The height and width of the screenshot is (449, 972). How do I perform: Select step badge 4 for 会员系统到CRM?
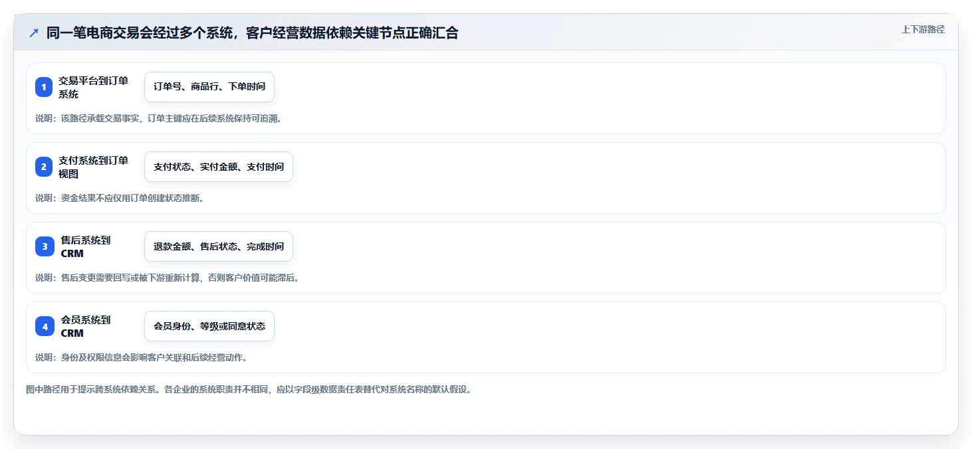44,326
